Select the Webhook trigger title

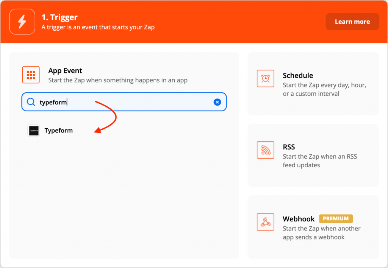pyautogui.click(x=299, y=219)
